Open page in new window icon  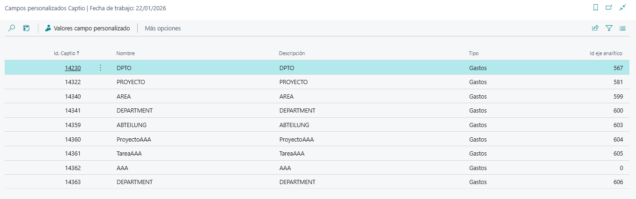(609, 8)
